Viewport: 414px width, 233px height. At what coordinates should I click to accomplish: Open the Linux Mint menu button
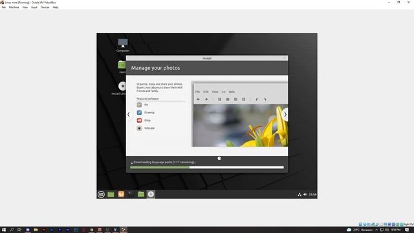pos(101,194)
